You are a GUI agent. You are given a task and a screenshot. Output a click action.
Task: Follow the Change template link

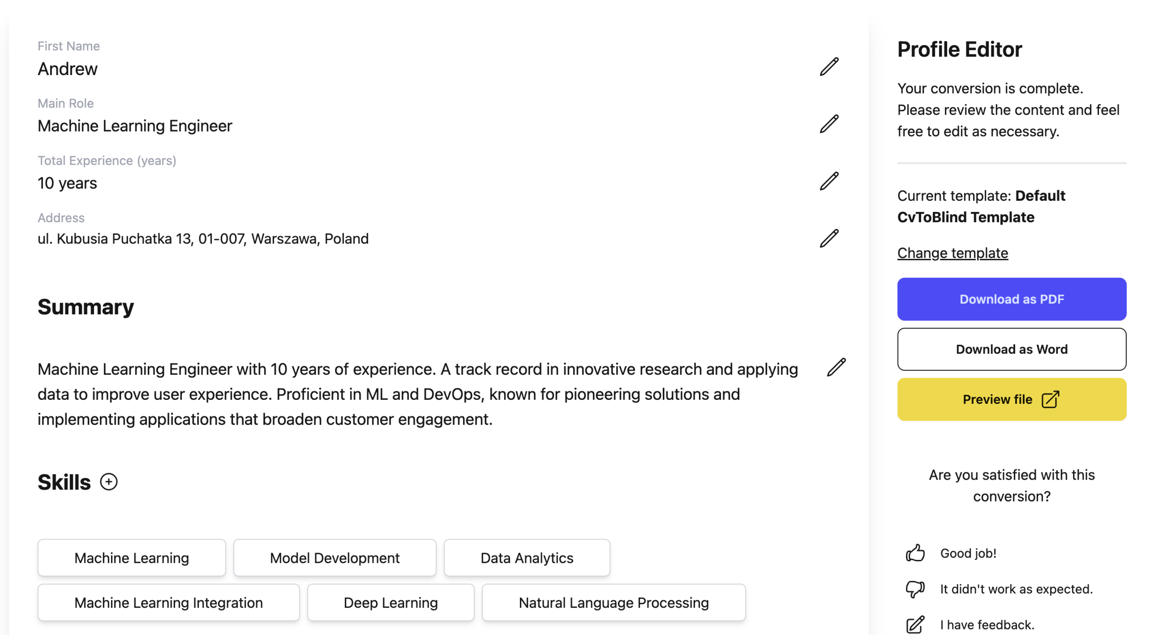pos(952,253)
